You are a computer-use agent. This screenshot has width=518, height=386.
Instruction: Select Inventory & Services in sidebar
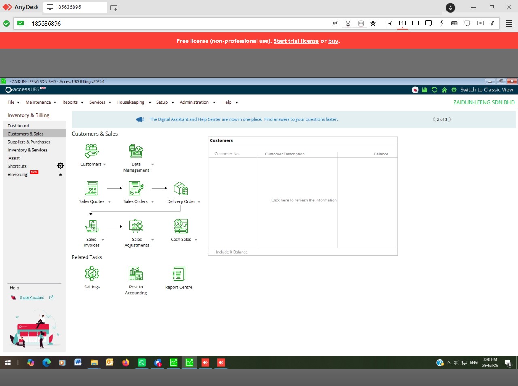[x=28, y=150]
